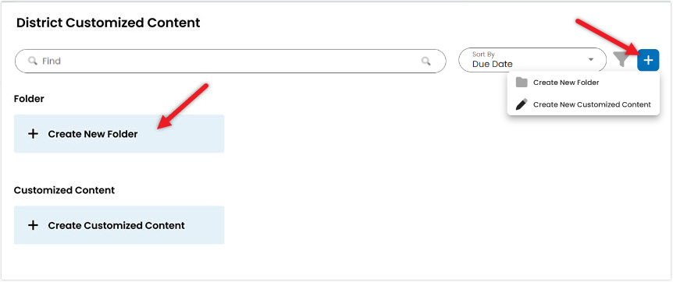Click the Create Customized Content tile
The height and width of the screenshot is (282, 673).
coord(119,225)
